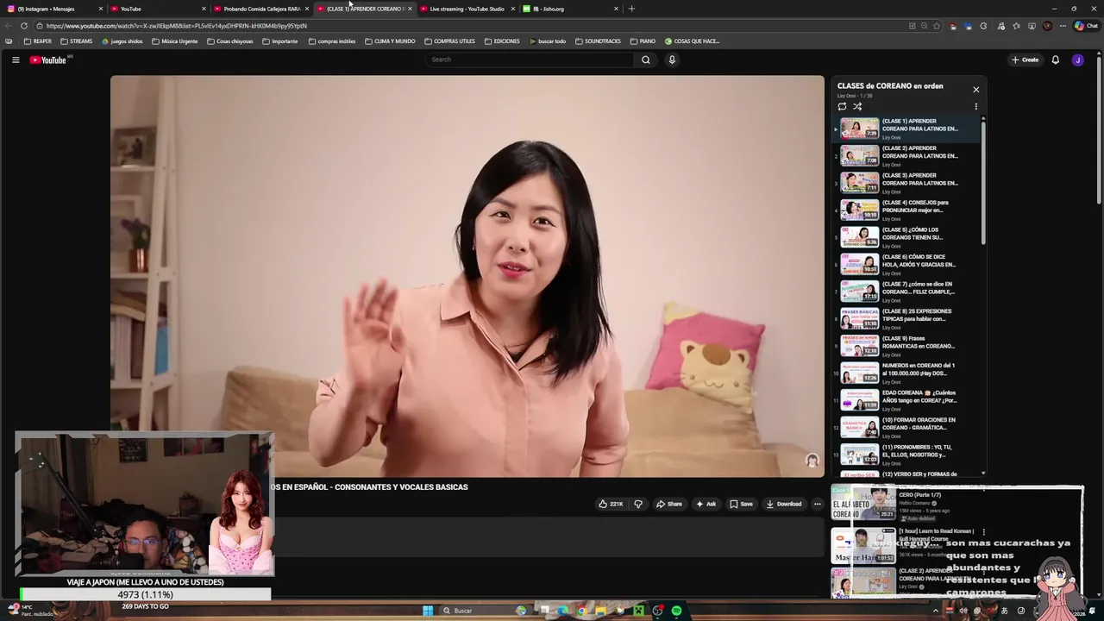Screen dimensions: 1104x621
Task: Share this video
Action: (x=669, y=504)
